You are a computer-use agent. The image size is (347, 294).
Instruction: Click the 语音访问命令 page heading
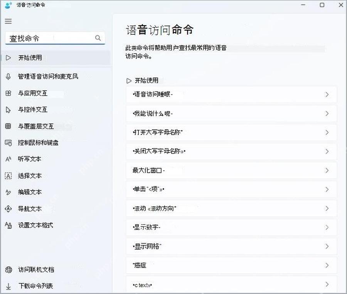click(x=160, y=30)
